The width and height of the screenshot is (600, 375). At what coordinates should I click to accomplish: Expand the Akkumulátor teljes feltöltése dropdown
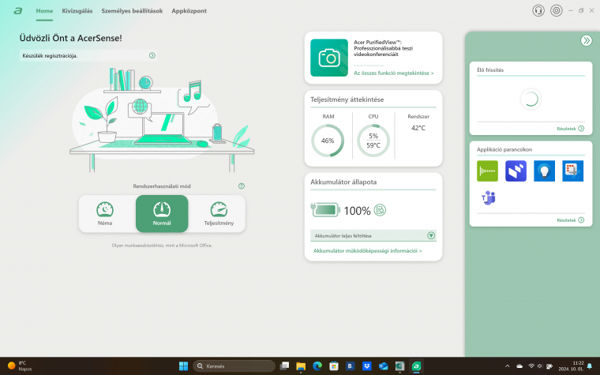click(431, 236)
